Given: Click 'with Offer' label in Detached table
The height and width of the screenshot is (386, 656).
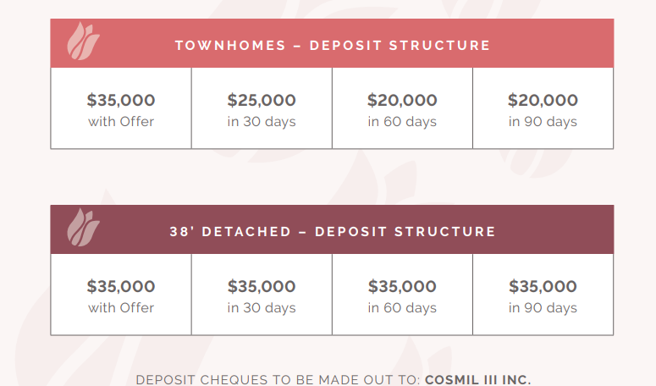Looking at the screenshot, I should point(121,308).
